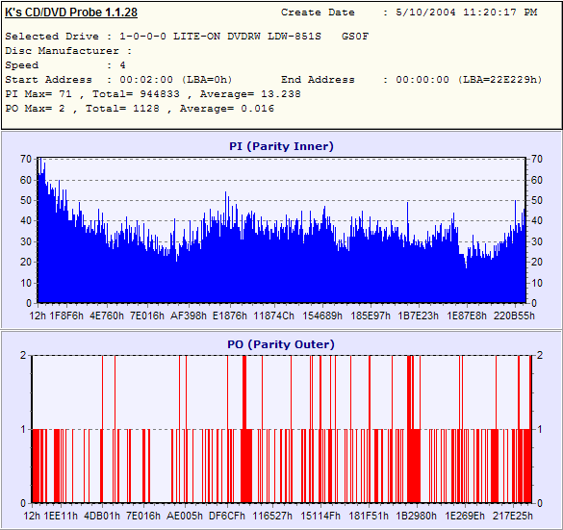
Task: Click the PO (Parity Outer) chart title
Action: [x=281, y=344]
